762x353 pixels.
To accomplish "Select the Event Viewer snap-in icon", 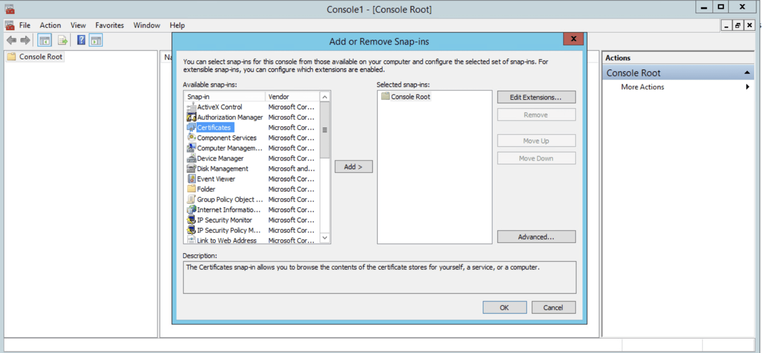I will pos(191,179).
